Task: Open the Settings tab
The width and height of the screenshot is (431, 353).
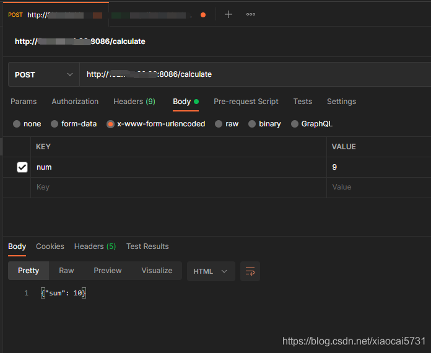Action: (x=341, y=102)
